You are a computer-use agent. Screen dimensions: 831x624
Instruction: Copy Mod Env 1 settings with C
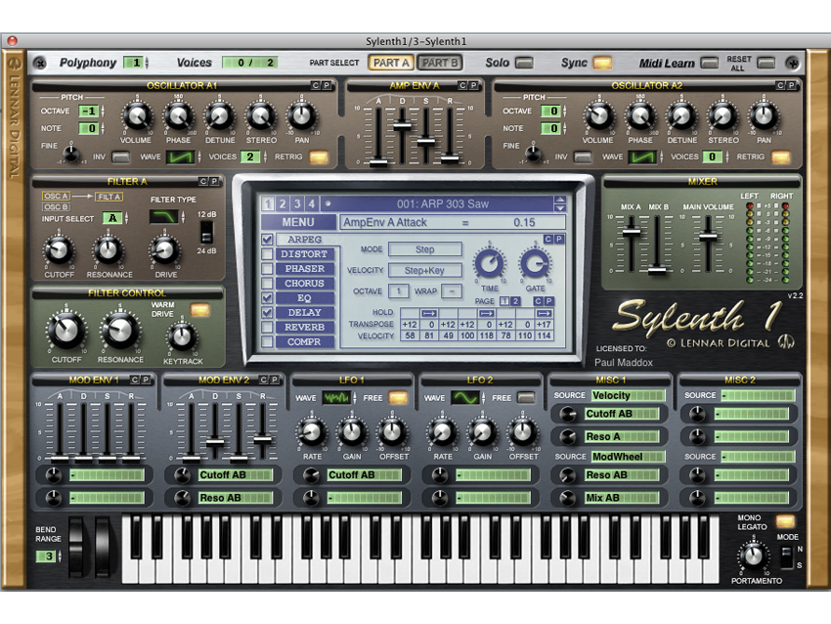click(135, 379)
